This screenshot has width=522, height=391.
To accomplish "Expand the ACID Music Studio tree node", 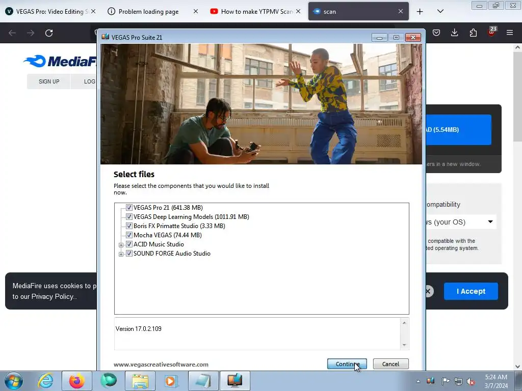I will click(121, 245).
